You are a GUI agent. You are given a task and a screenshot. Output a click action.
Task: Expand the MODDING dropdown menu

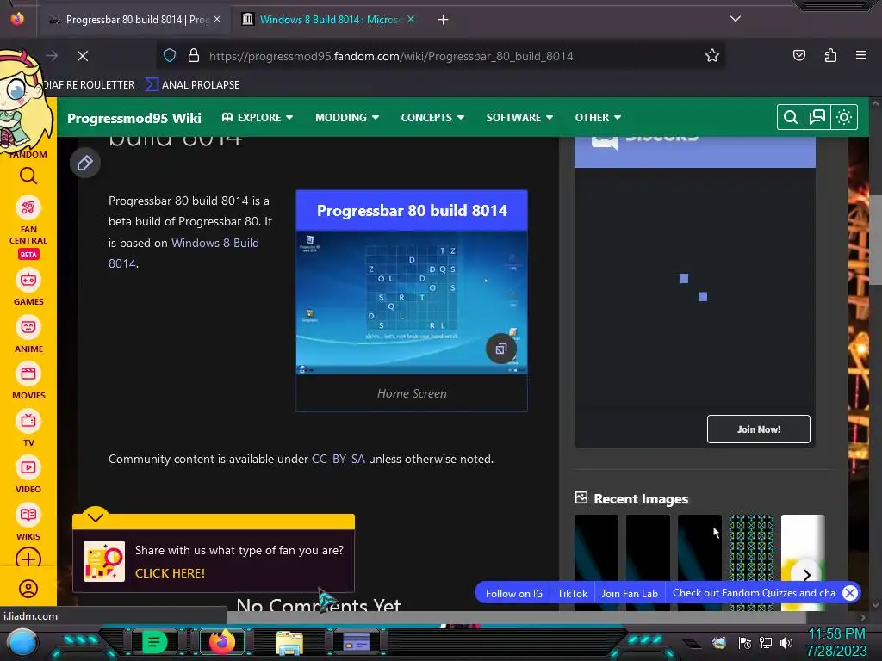coord(347,117)
